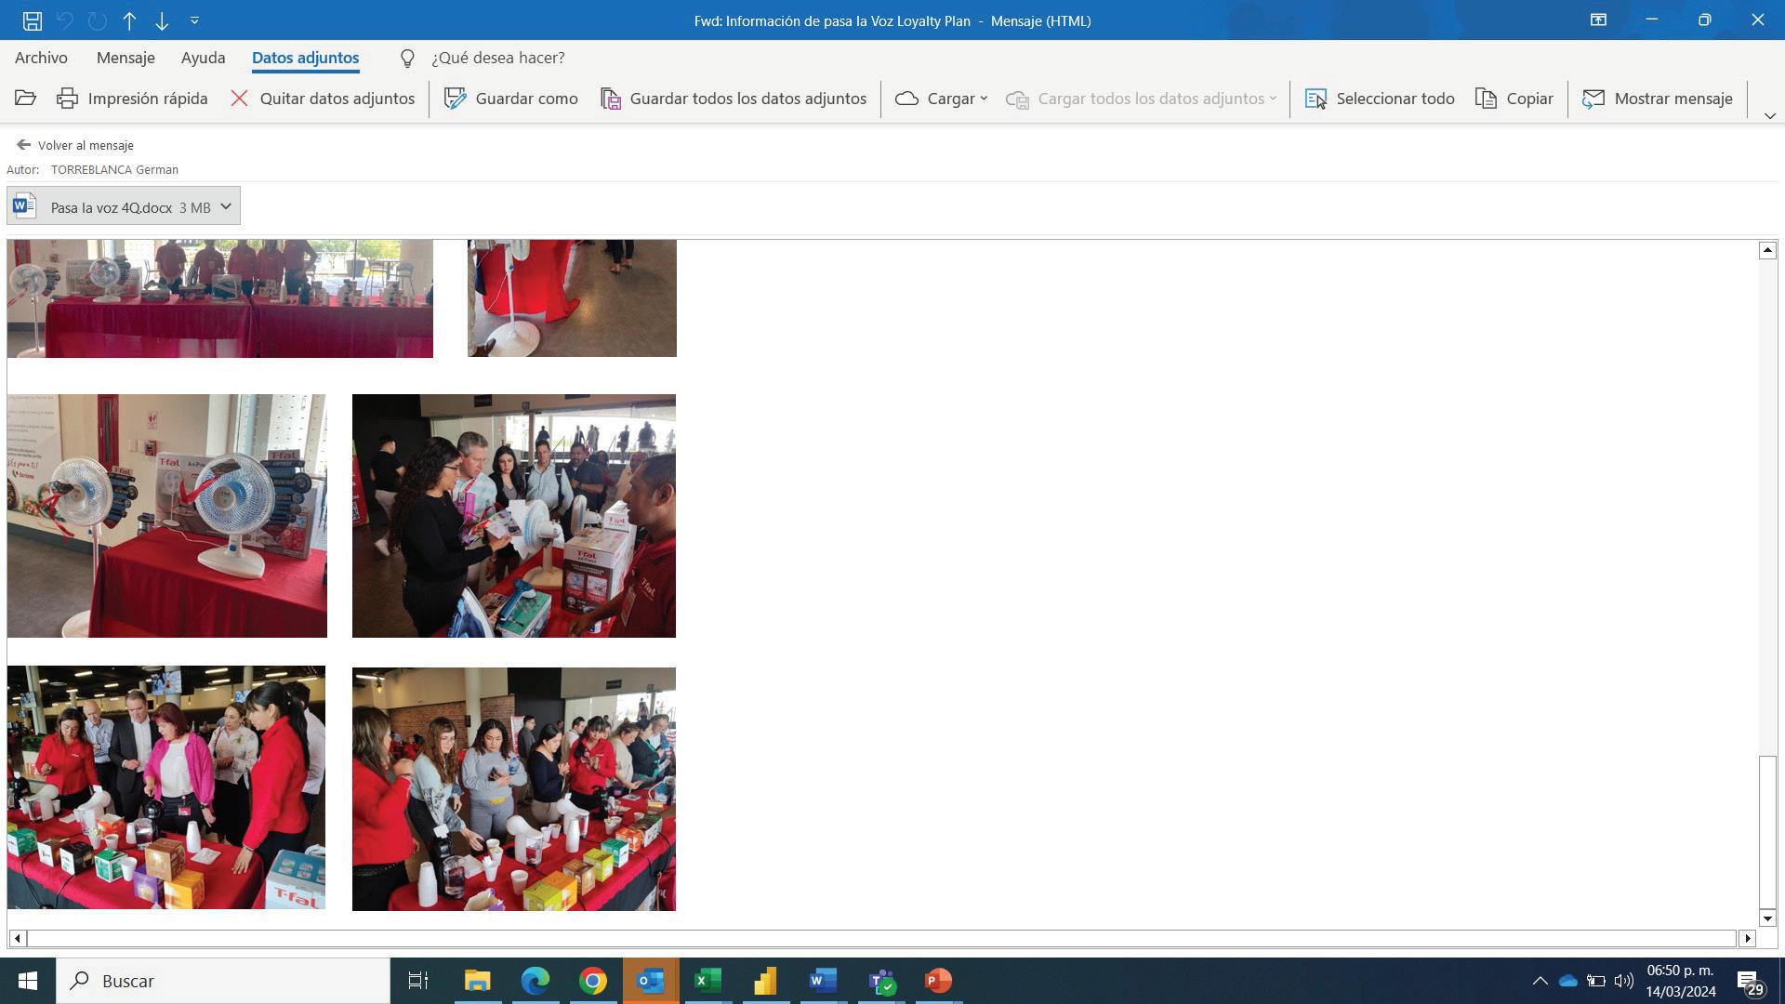
Task: Click Mostrar mensaje envelope button
Action: point(1658,99)
